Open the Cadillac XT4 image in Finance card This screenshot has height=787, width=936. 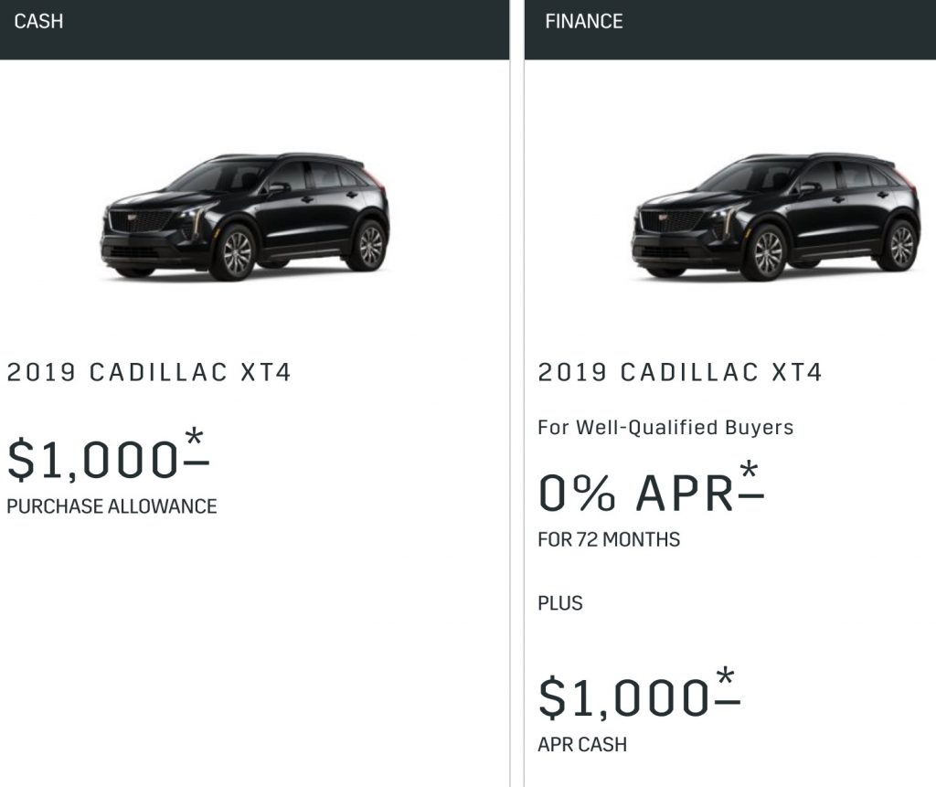pyautogui.click(x=775, y=216)
